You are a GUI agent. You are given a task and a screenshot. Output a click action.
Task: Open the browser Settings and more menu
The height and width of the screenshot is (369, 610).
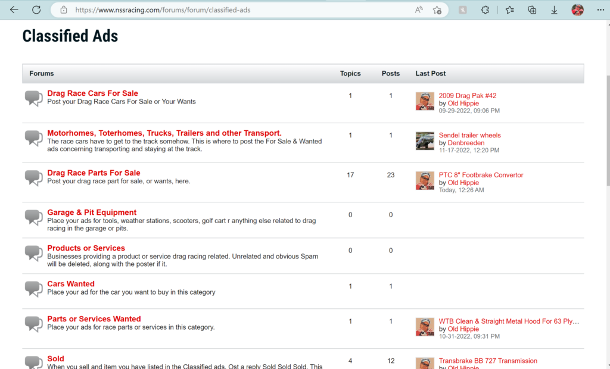tap(599, 10)
